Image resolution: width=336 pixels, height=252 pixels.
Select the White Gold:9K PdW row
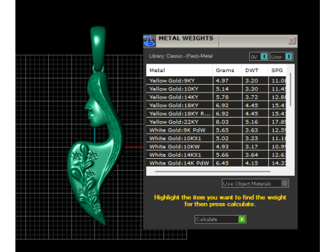[x=216, y=130]
